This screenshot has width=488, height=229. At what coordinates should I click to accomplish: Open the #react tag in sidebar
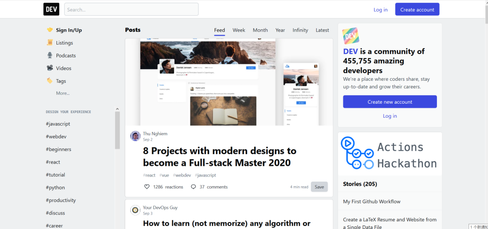53,162
